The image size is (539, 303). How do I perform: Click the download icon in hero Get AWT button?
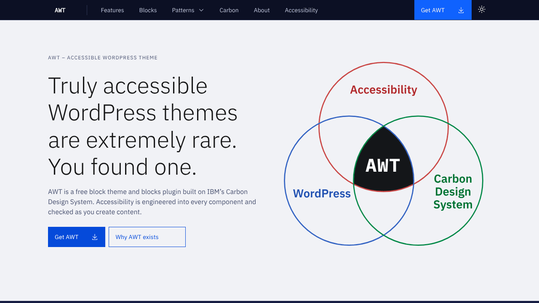tap(95, 237)
